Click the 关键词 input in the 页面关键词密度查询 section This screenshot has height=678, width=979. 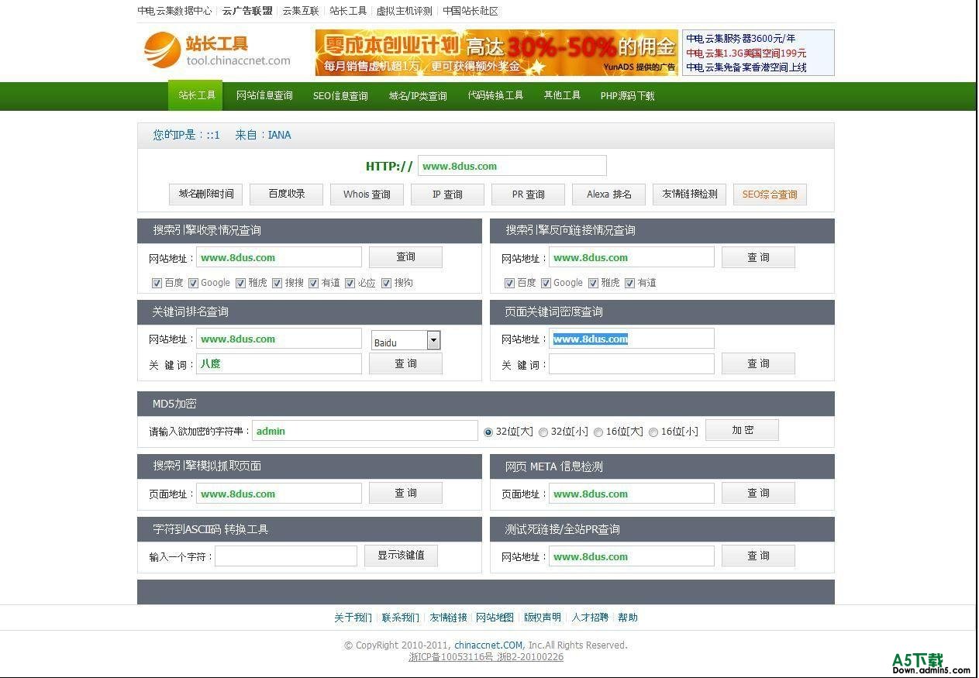point(631,364)
